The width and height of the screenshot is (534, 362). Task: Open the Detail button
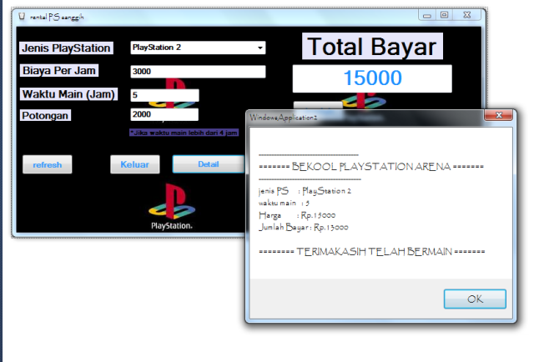click(209, 164)
